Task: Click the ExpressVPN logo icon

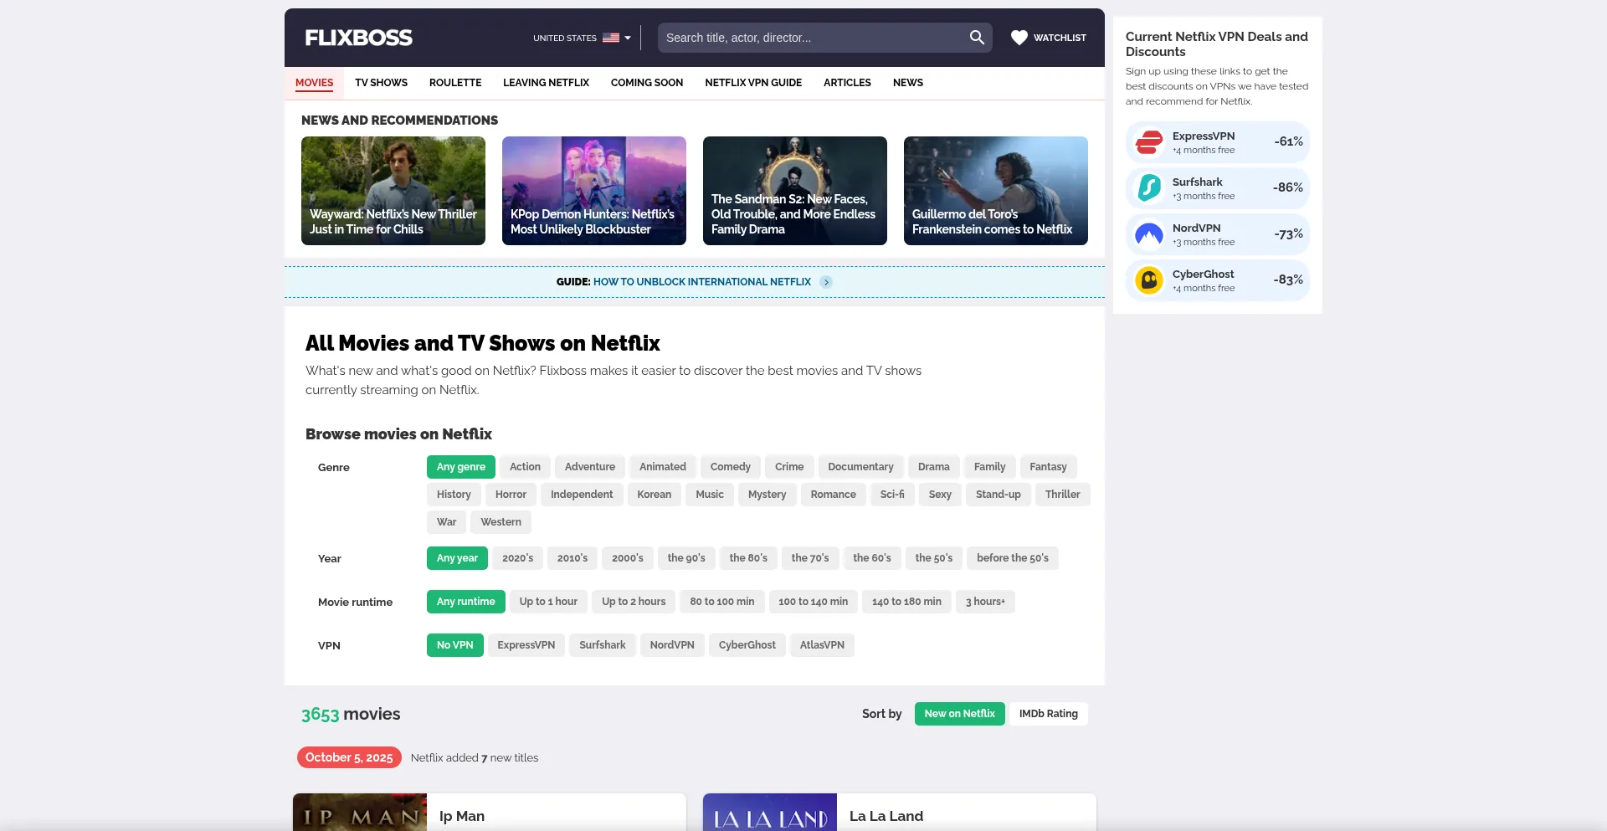Action: (x=1149, y=142)
